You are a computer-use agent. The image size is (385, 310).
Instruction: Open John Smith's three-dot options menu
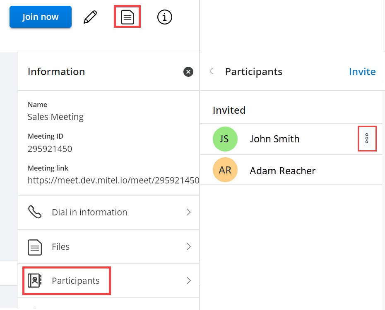(367, 139)
